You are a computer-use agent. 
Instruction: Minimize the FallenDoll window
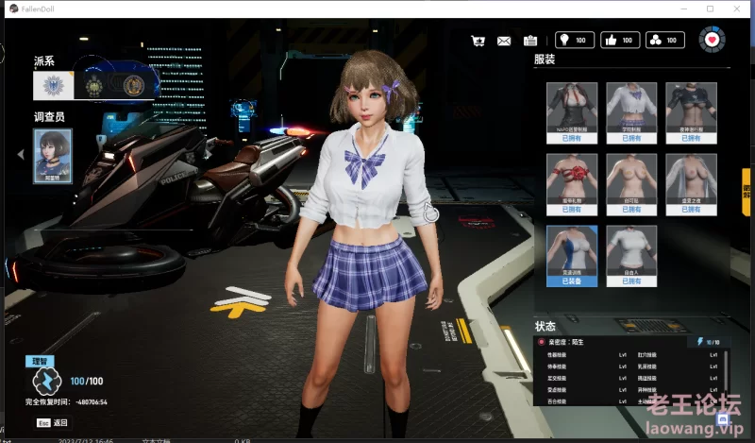point(683,9)
